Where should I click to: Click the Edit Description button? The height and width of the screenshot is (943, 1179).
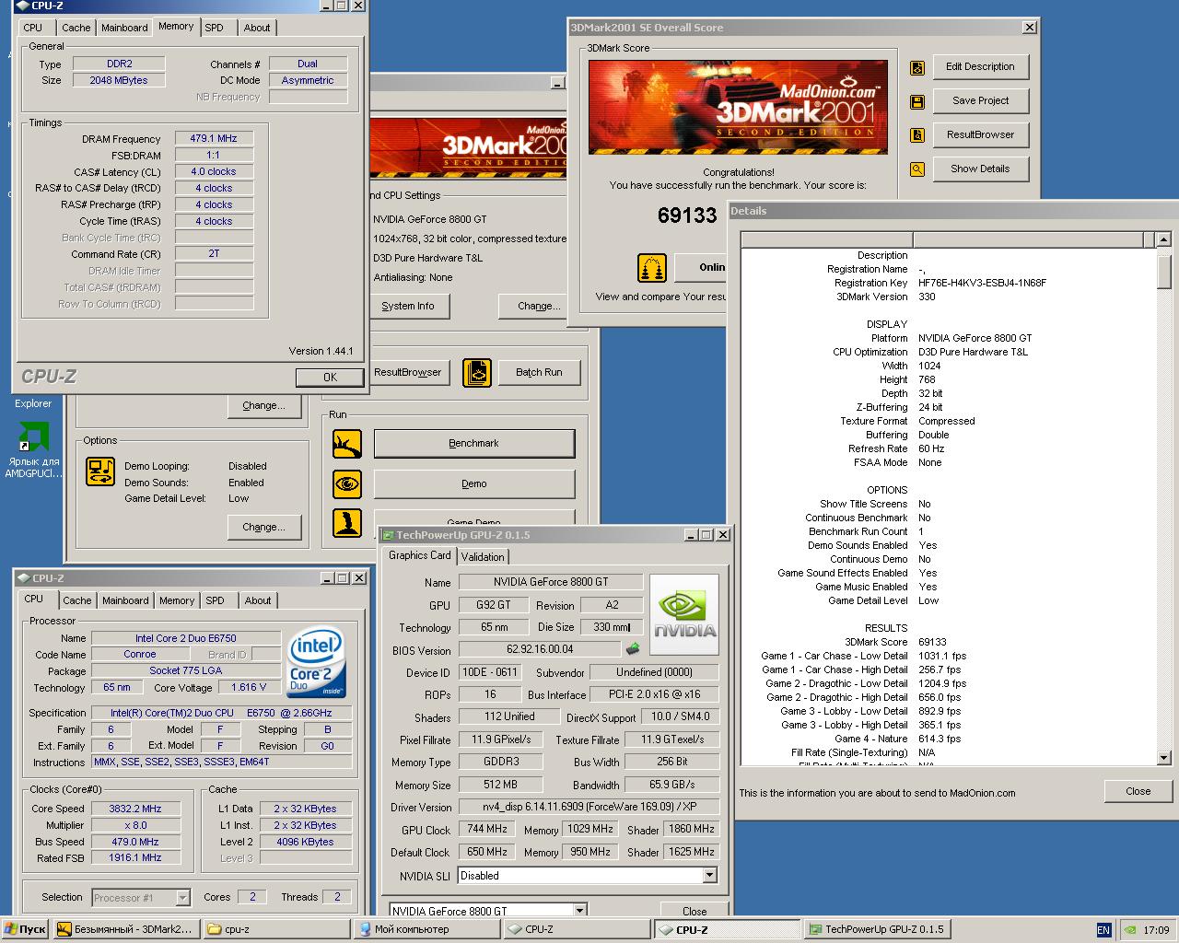(x=980, y=67)
